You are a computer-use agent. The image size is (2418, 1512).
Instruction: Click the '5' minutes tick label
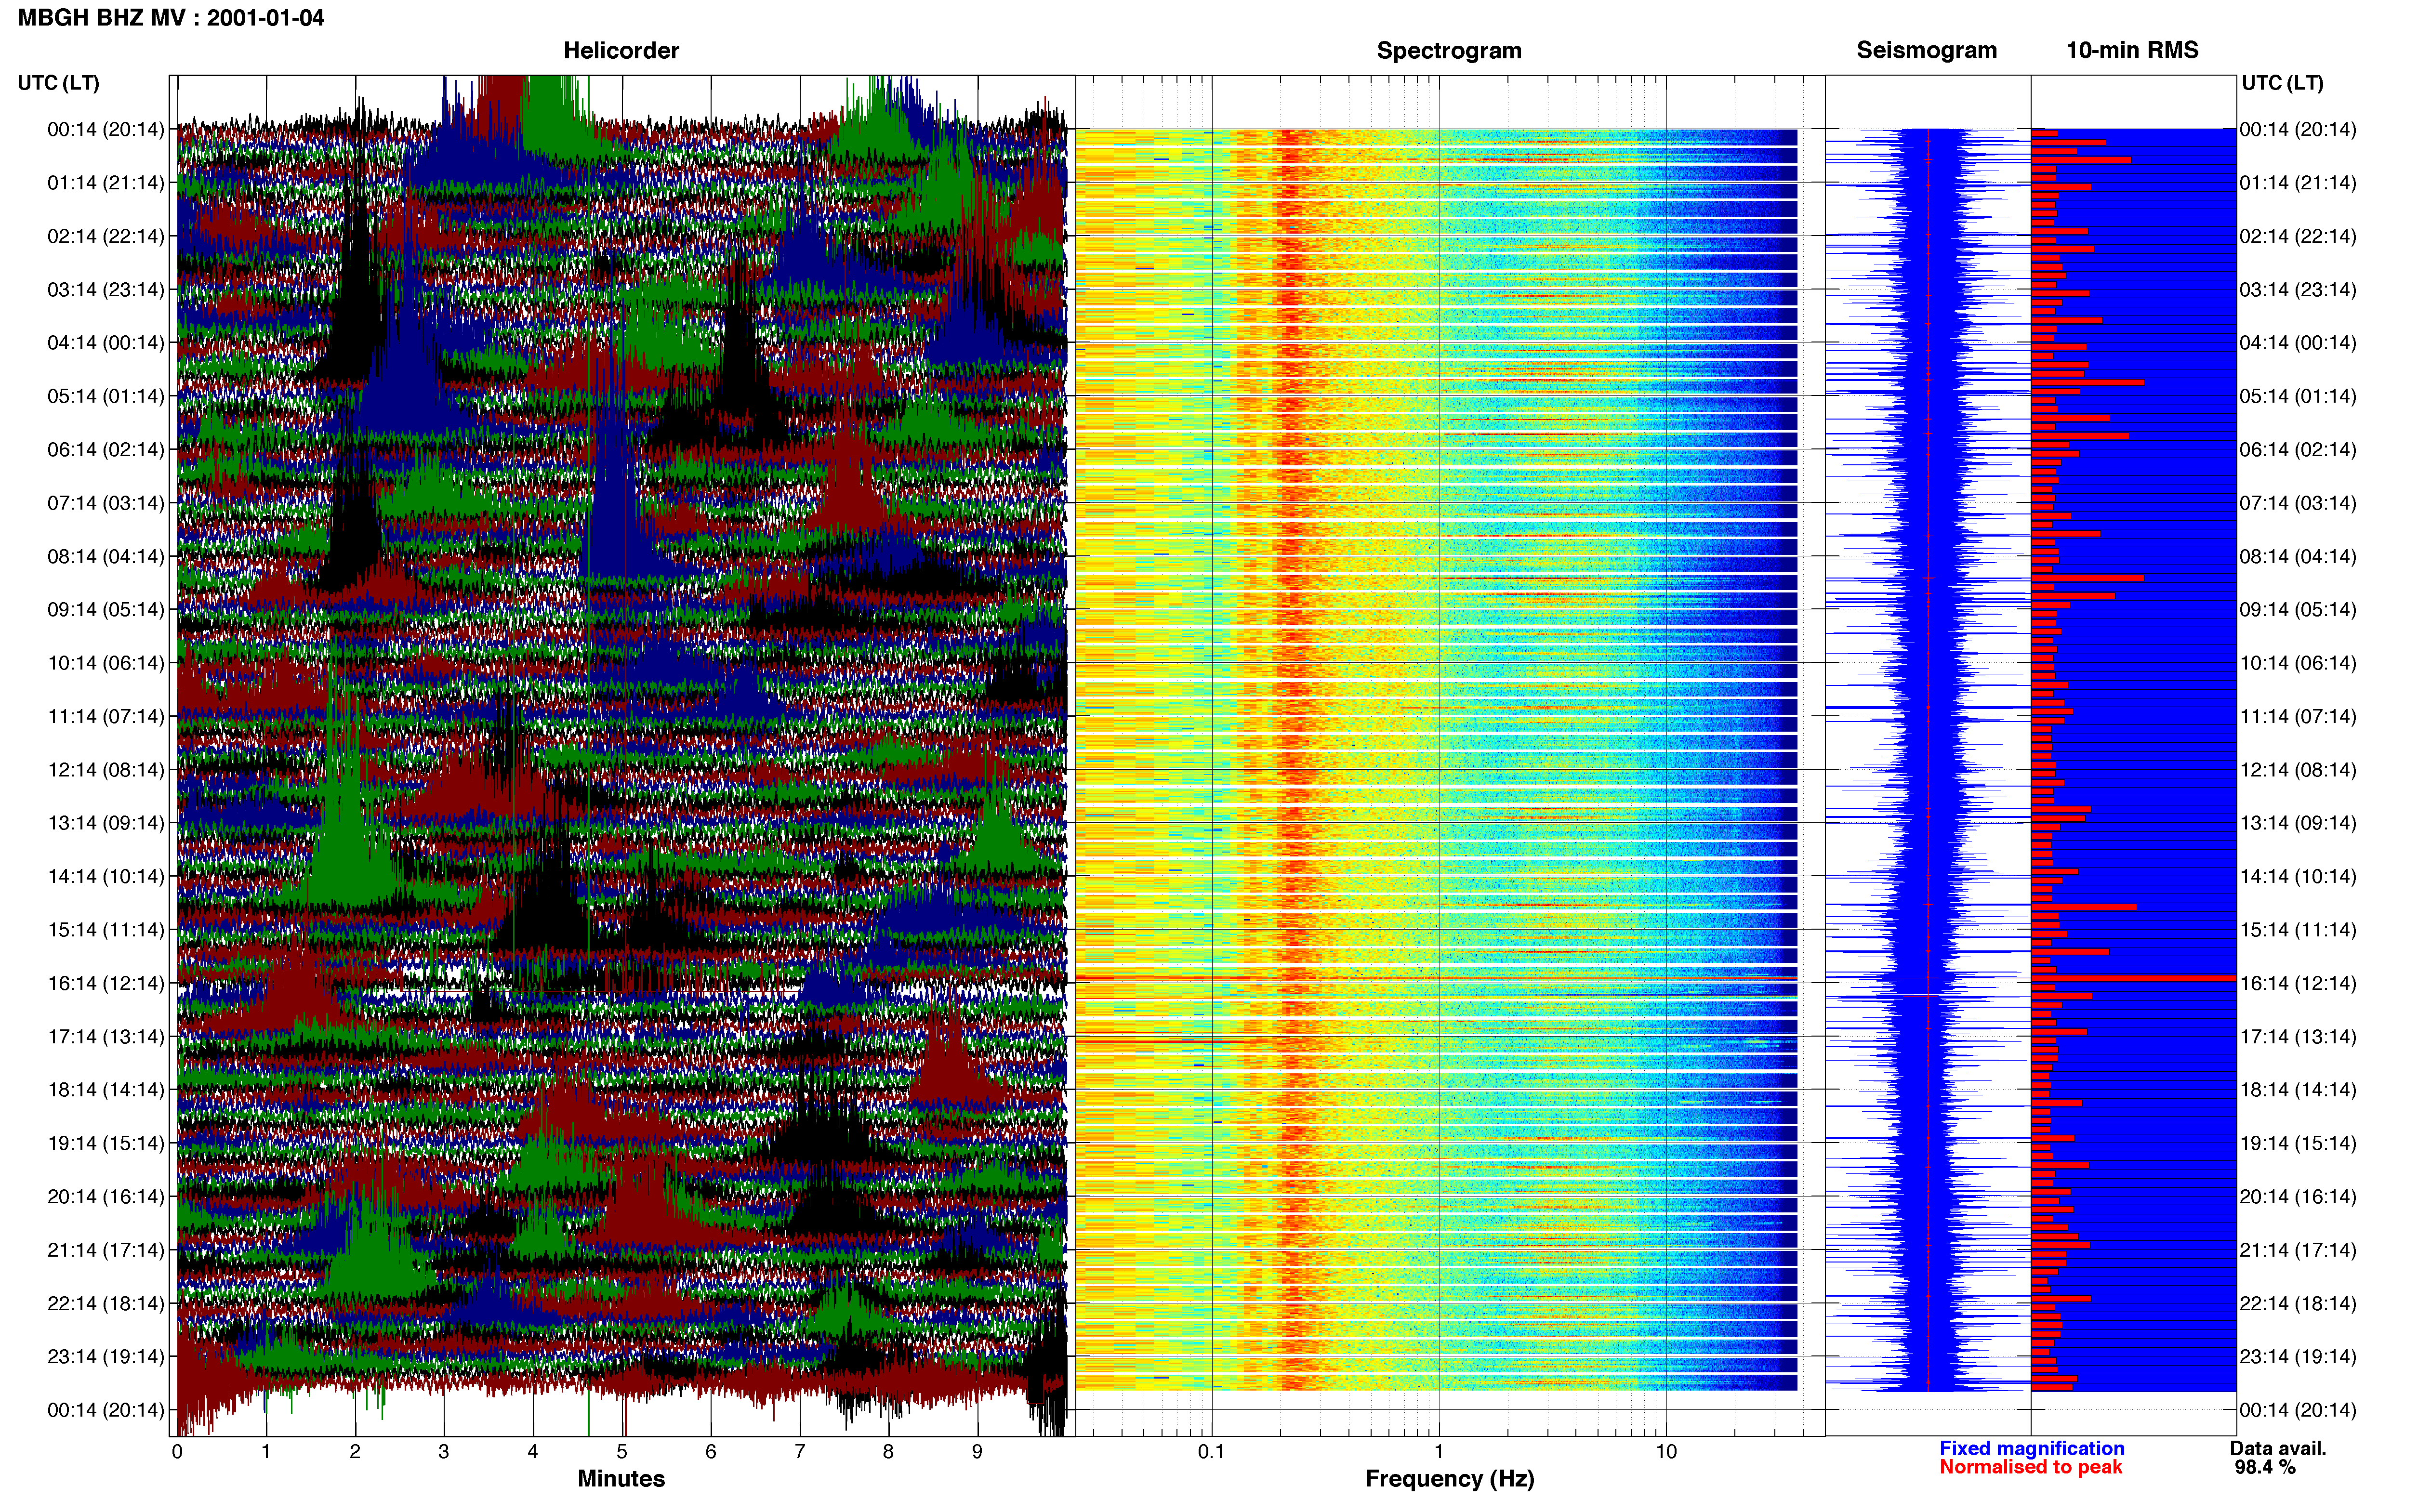(x=622, y=1452)
